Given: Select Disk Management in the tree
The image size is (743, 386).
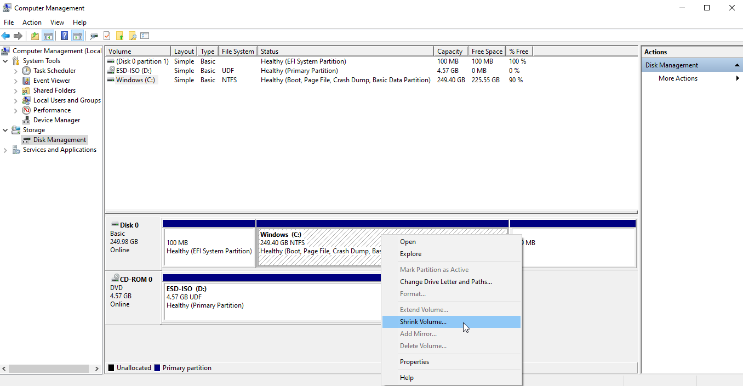Looking at the screenshot, I should point(59,140).
